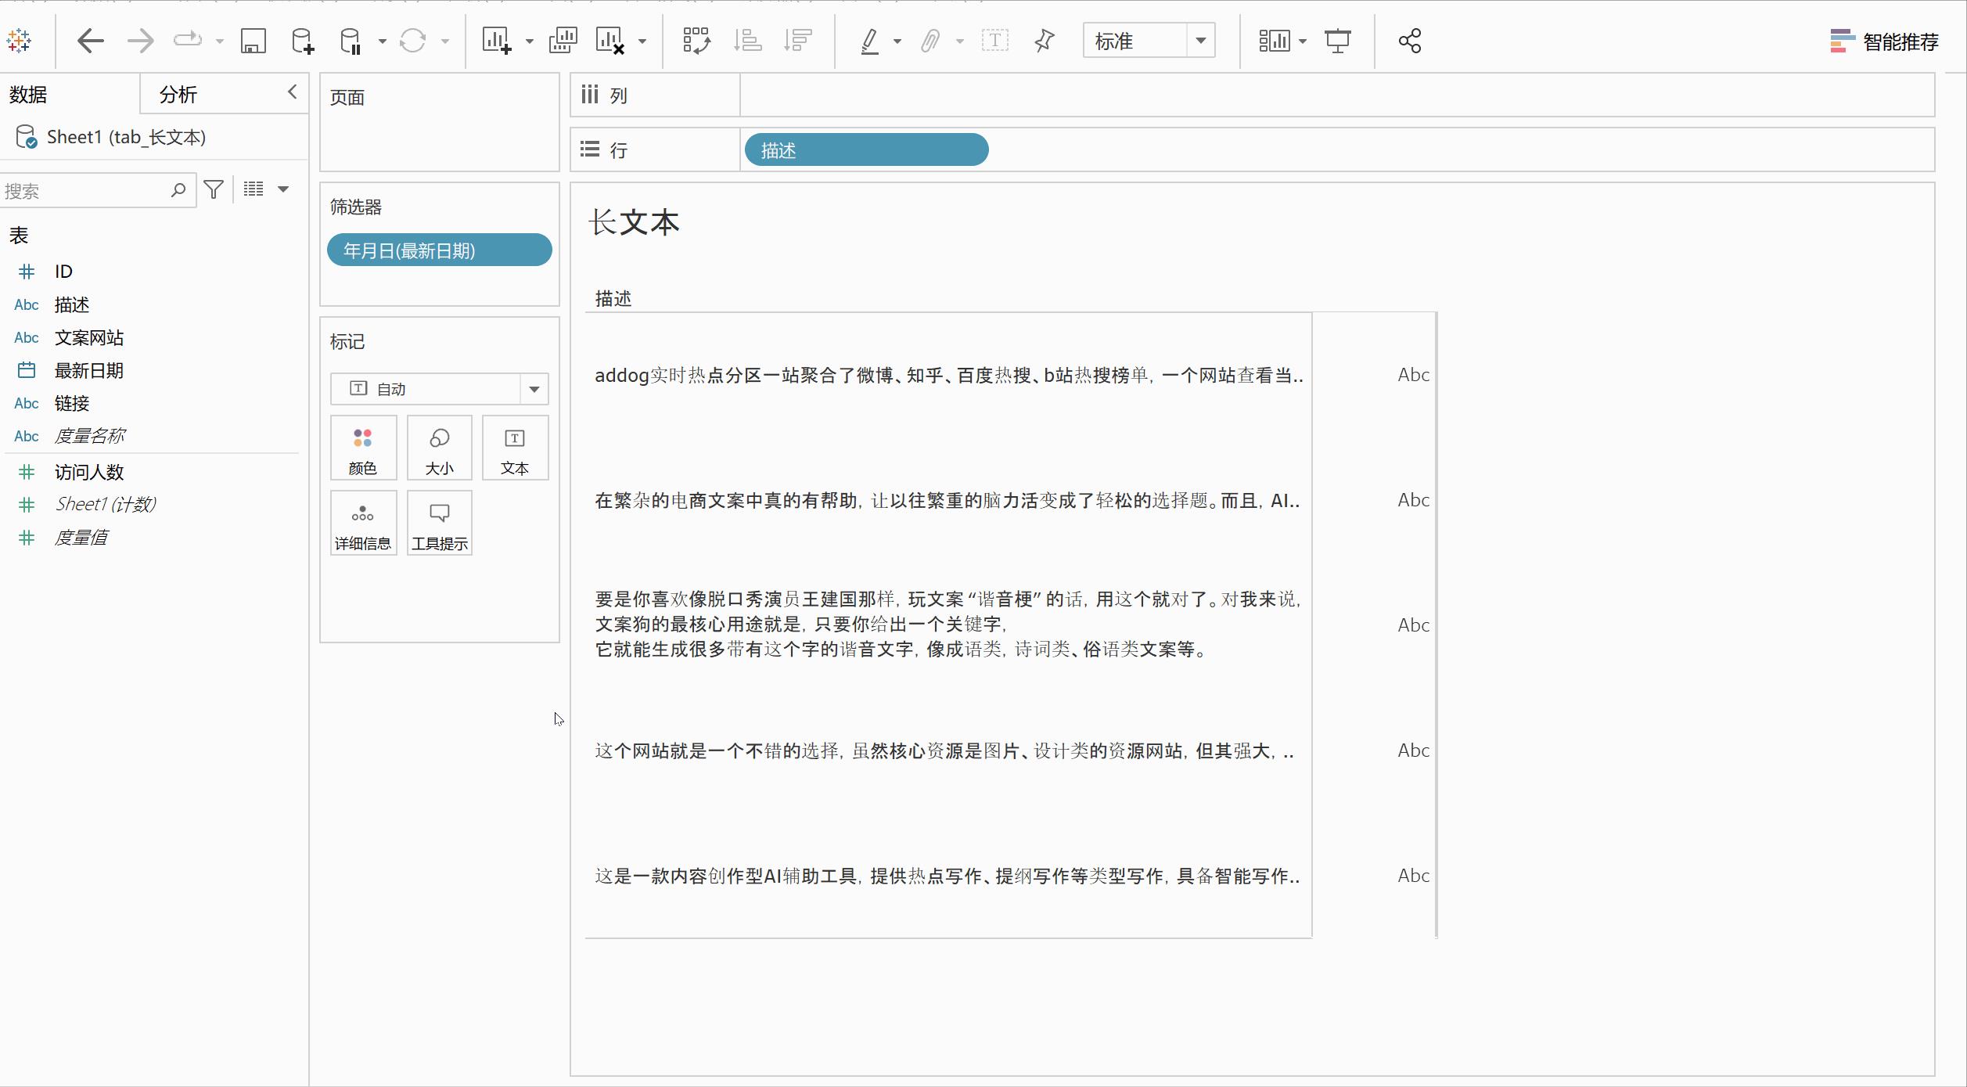1967x1087 pixels.
Task: Click the 描述 pill on rows shelf
Action: click(866, 149)
